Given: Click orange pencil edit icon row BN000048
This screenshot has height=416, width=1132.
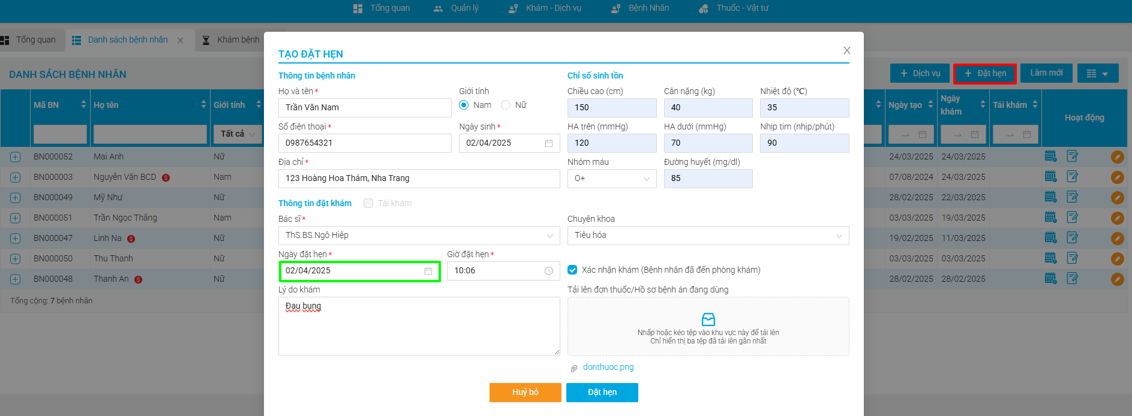Looking at the screenshot, I should coord(1117,279).
